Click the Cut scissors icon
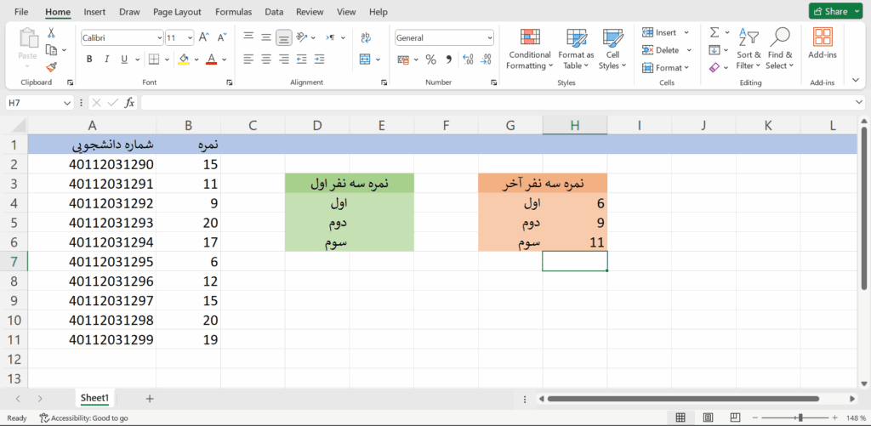 coord(51,33)
